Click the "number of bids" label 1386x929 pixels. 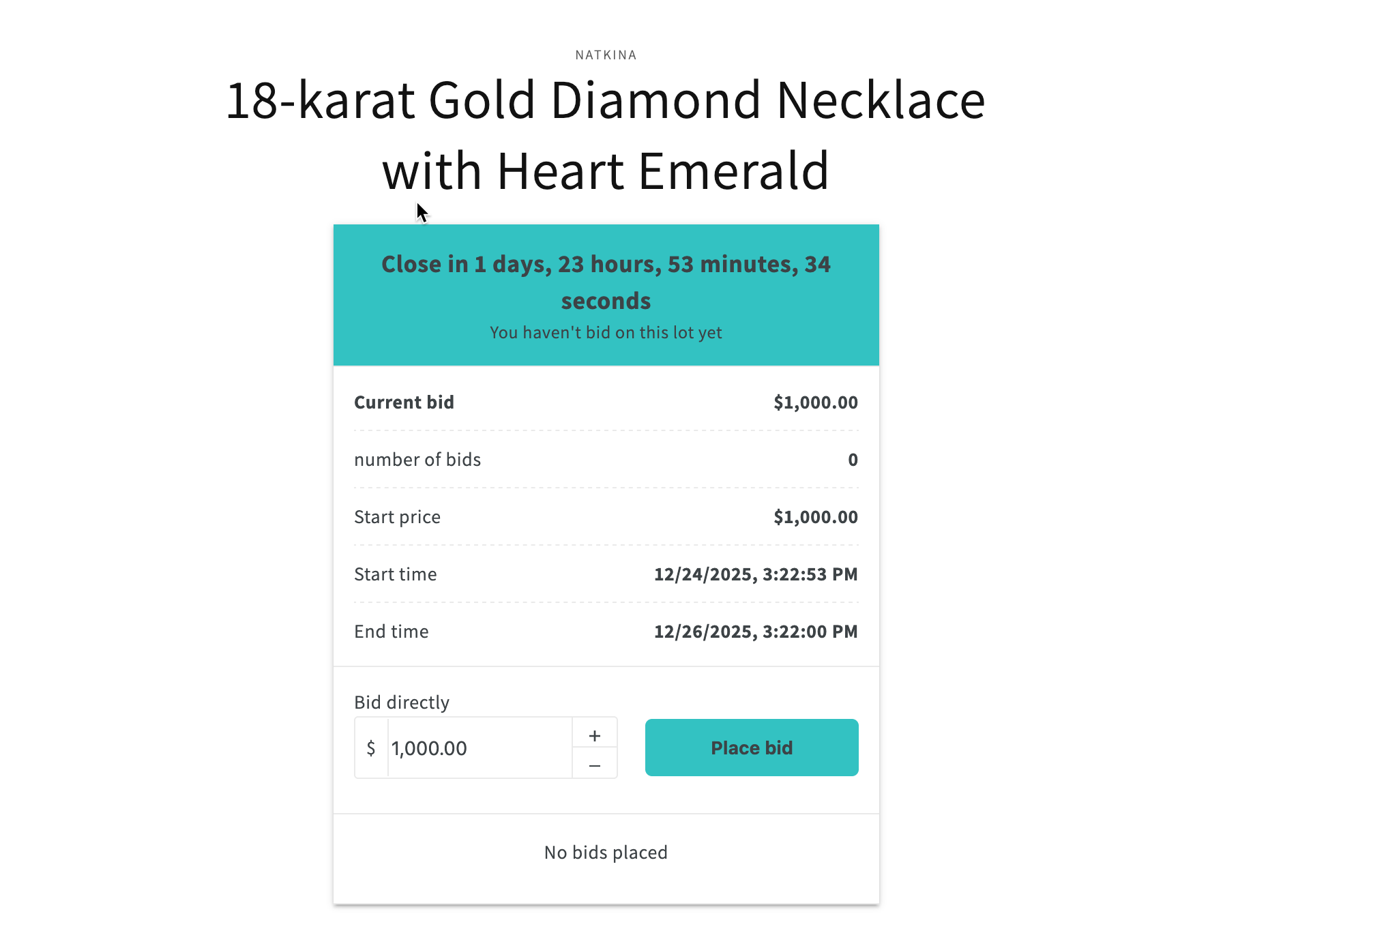coord(417,460)
